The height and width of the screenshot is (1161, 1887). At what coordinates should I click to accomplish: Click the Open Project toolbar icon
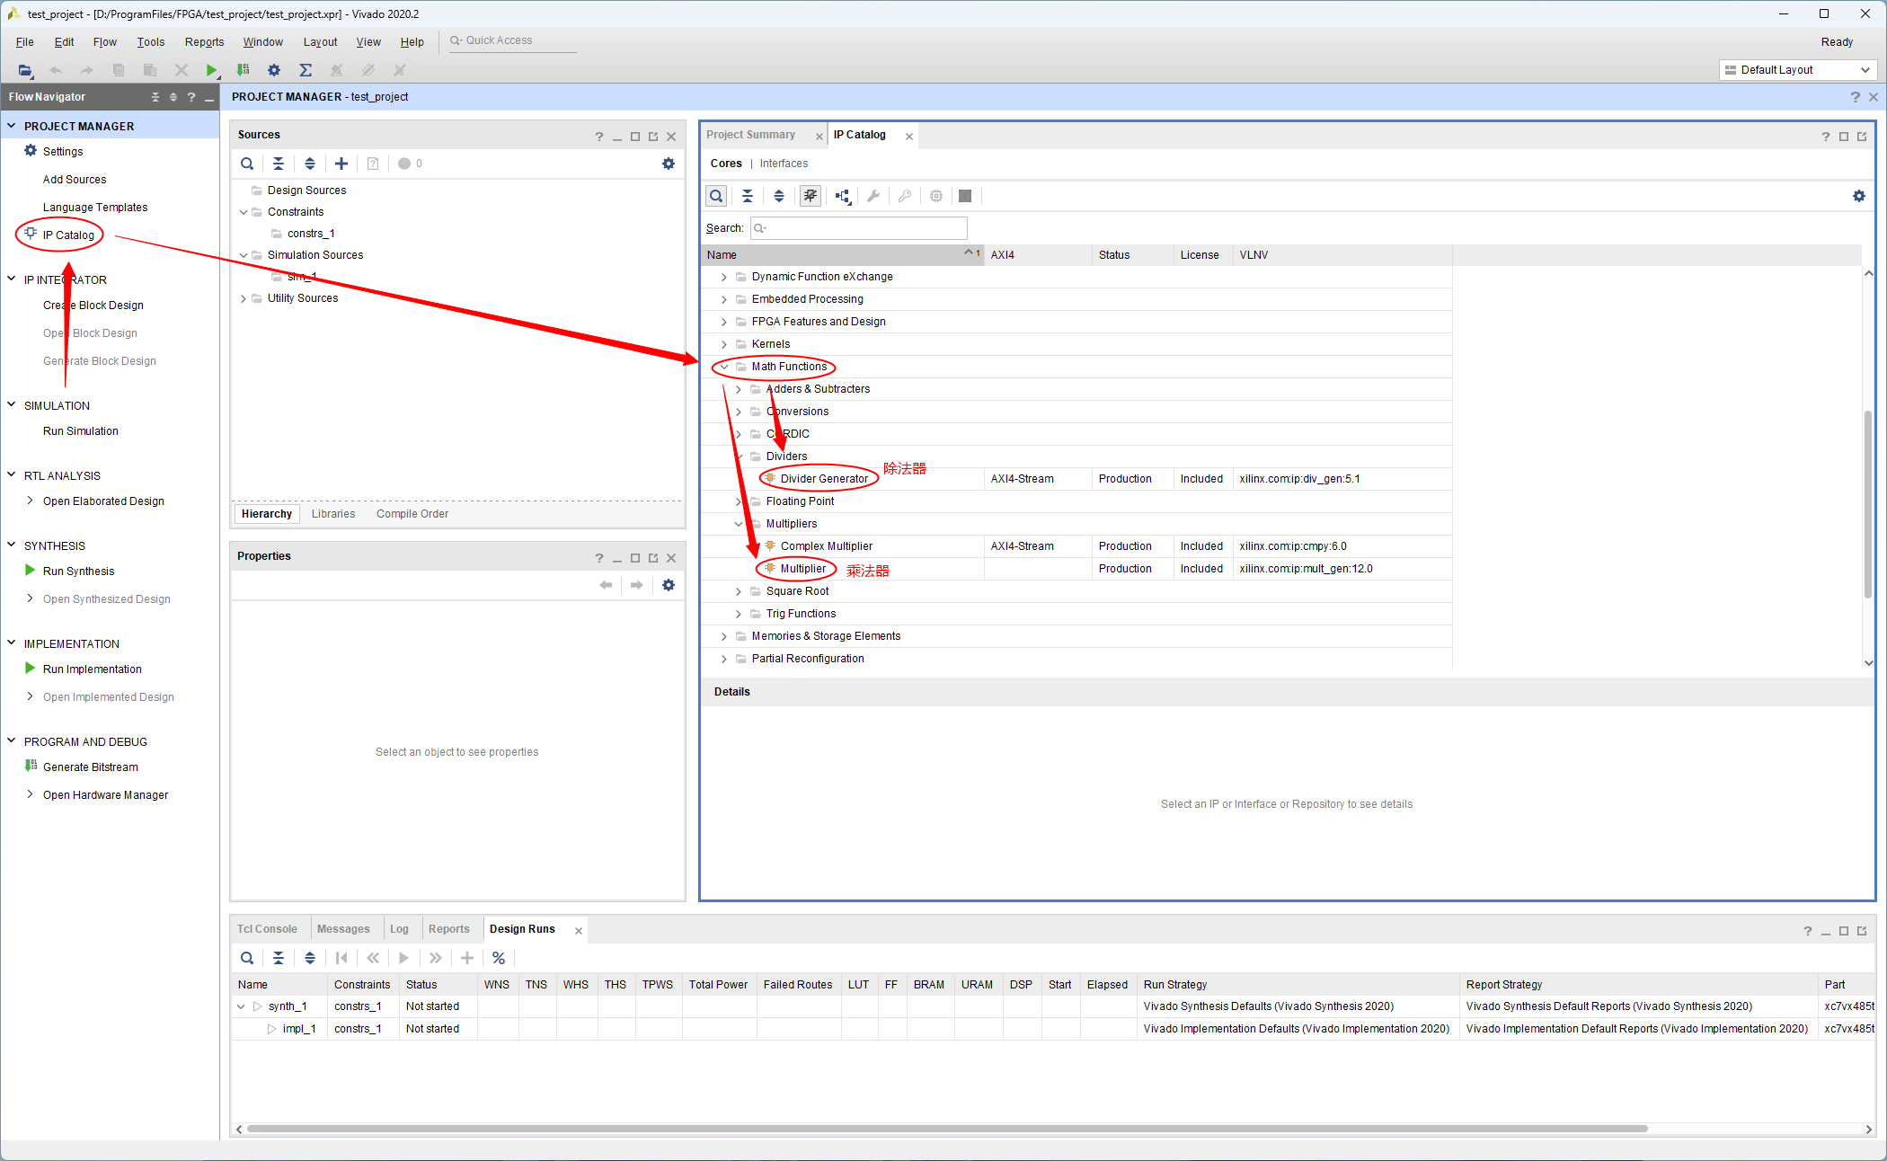point(25,70)
